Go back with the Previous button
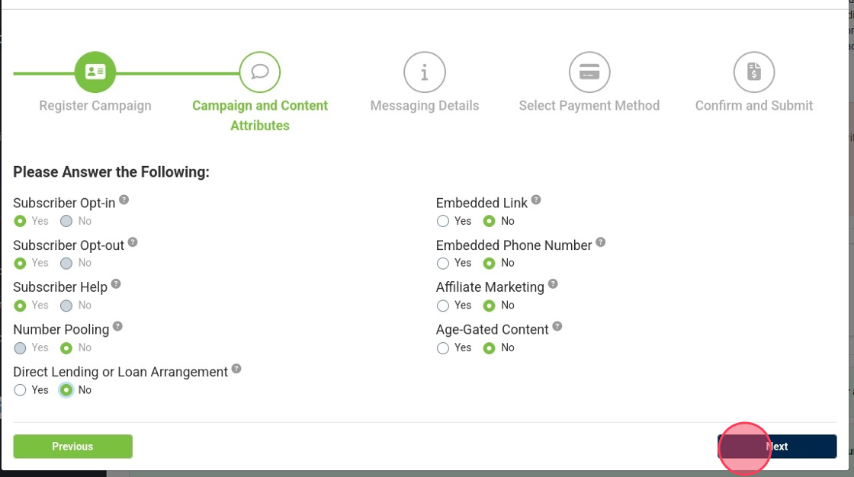854x477 pixels. [72, 447]
